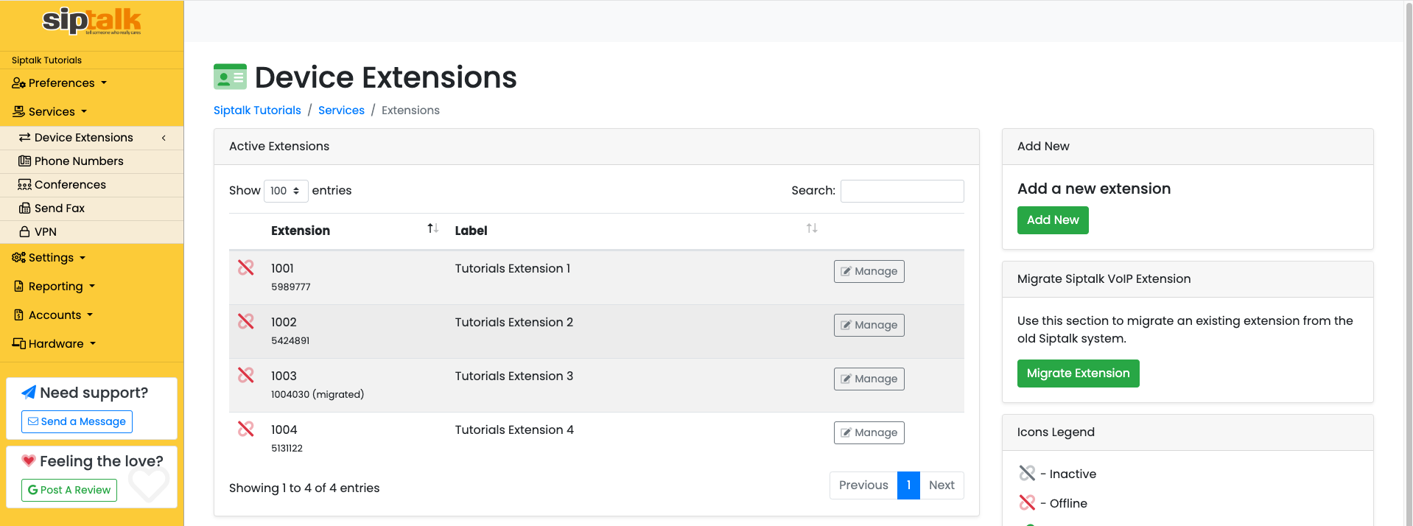The image size is (1413, 526).
Task: Click the 5424891 number under 1002
Action: 290,341
